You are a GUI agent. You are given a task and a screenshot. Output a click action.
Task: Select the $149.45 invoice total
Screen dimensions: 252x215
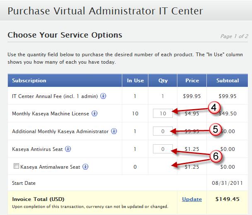coord(228,199)
